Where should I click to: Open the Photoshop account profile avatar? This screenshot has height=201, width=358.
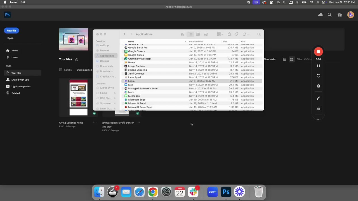(x=350, y=15)
